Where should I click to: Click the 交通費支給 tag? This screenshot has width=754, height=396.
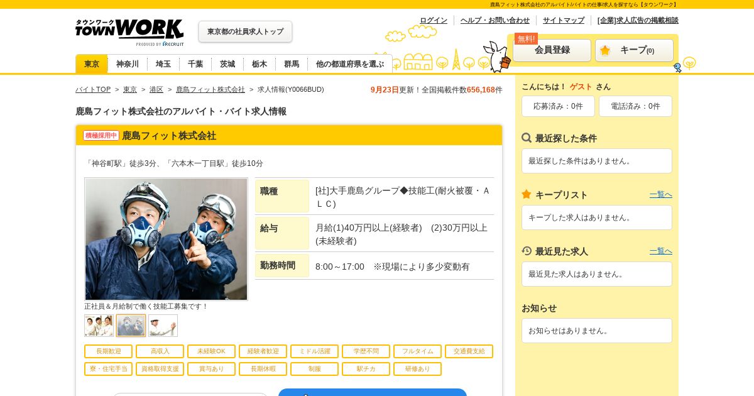469,351
